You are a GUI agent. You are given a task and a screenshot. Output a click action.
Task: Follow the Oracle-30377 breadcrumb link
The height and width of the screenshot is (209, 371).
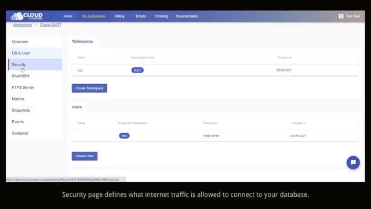[50, 25]
